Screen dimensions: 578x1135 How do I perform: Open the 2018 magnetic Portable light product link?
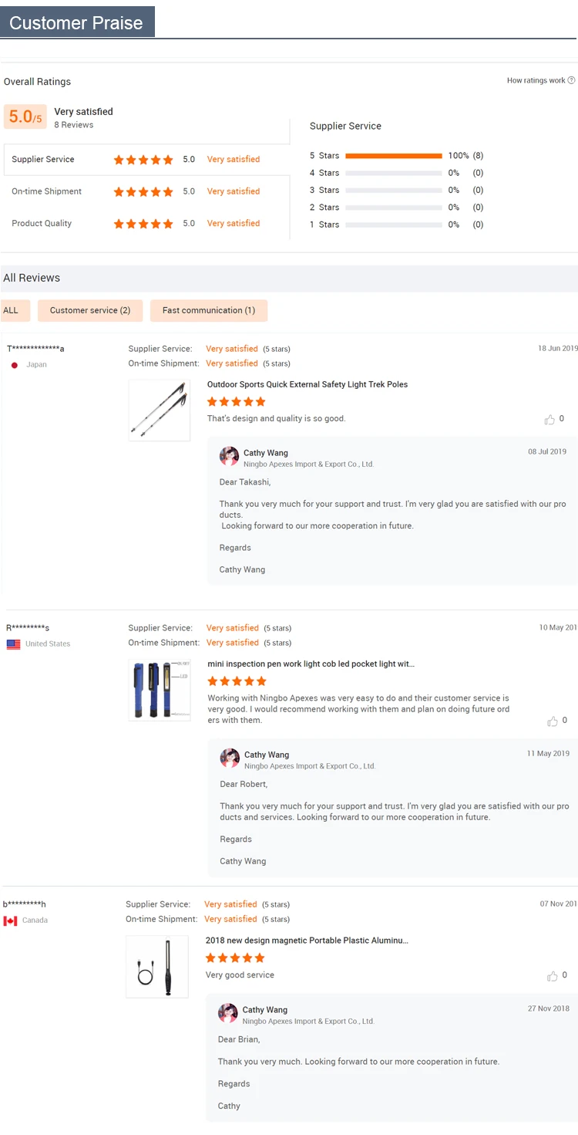click(307, 941)
